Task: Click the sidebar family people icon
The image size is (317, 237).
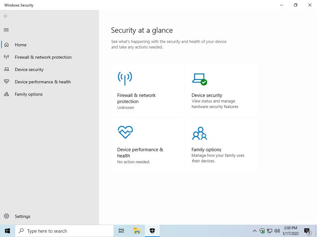Action: pos(7,94)
